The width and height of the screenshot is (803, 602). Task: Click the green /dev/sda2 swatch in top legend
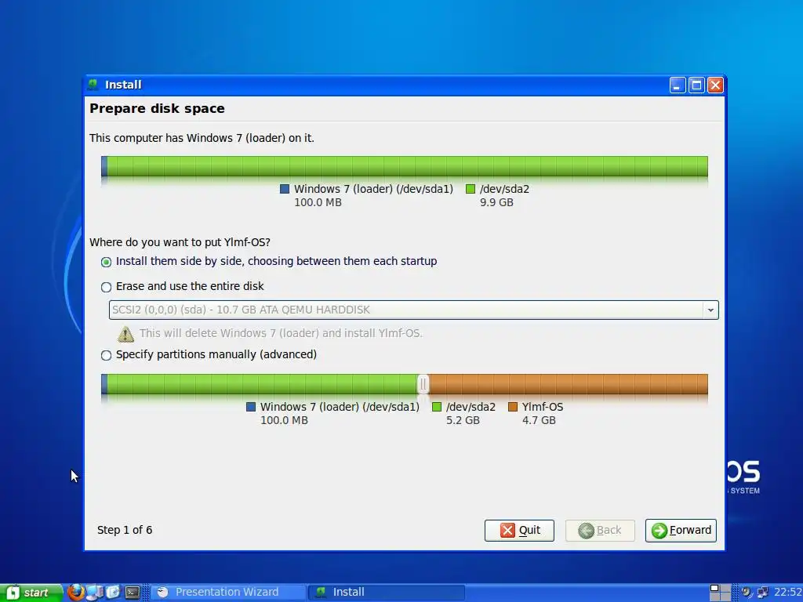click(x=471, y=189)
